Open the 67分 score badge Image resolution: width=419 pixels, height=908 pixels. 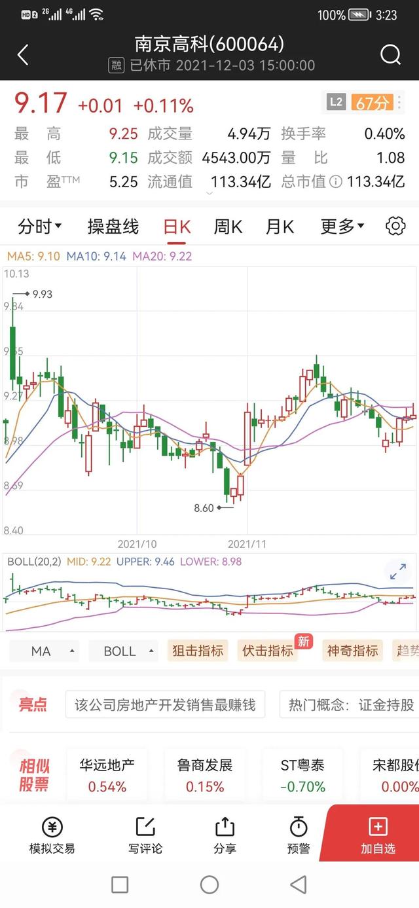click(x=372, y=103)
